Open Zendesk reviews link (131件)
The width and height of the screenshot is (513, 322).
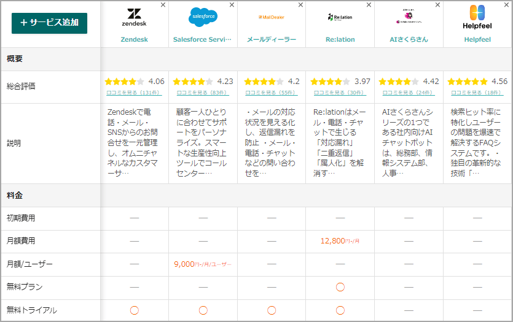pyautogui.click(x=134, y=93)
